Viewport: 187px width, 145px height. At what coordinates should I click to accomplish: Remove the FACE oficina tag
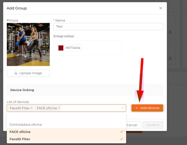coord(59,108)
